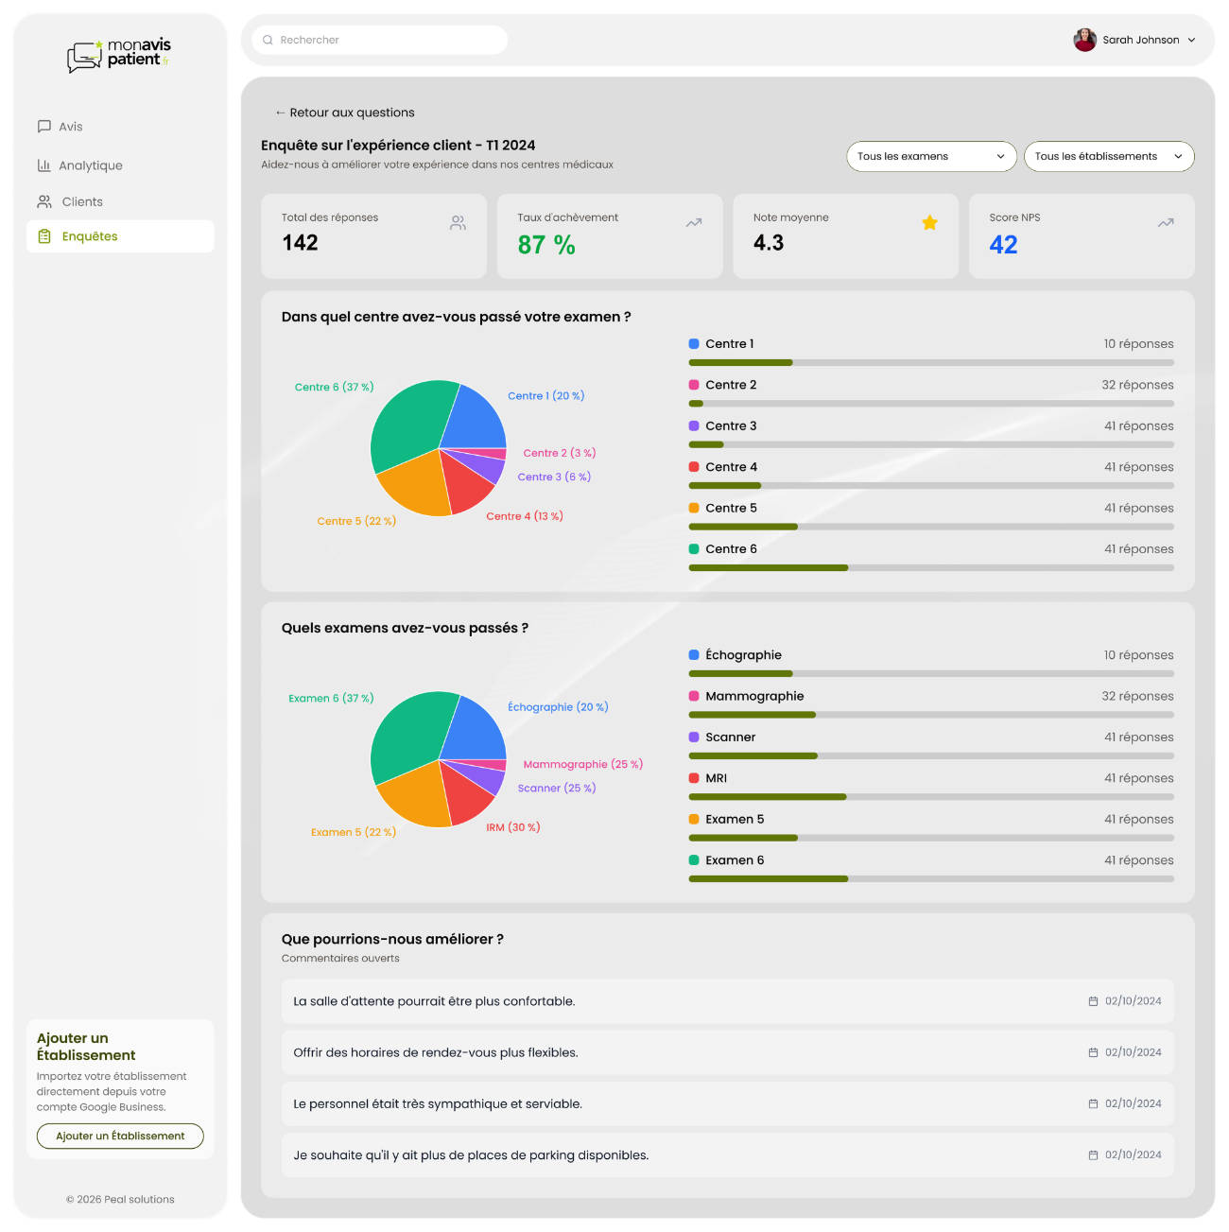Click the search magnifier icon
Viewport: 1229px width, 1232px height.
[268, 40]
